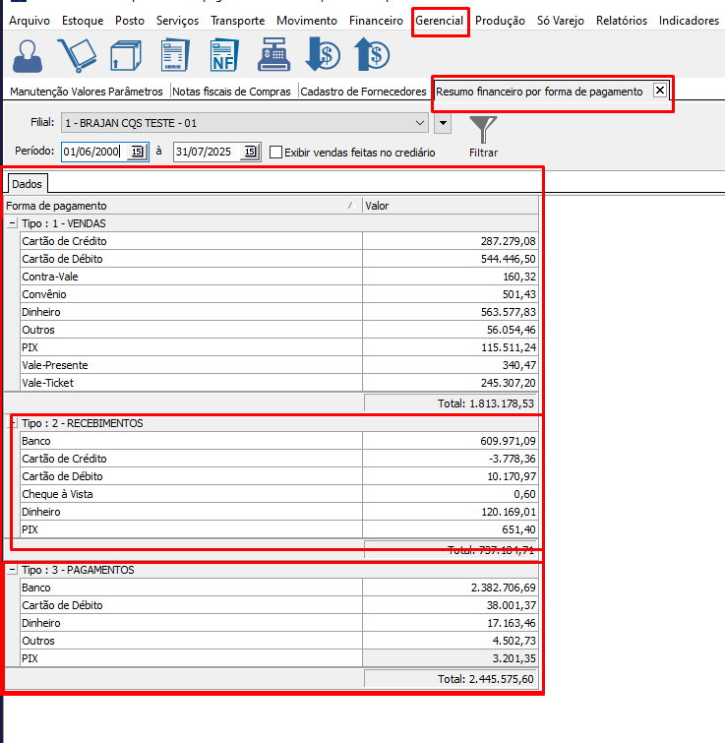
Task: Click the NF invoice icon
Action: [224, 56]
